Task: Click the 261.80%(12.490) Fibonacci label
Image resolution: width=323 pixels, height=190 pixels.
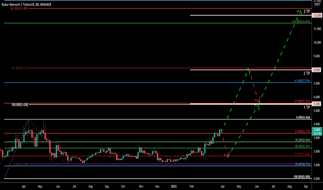Action: point(19,9)
